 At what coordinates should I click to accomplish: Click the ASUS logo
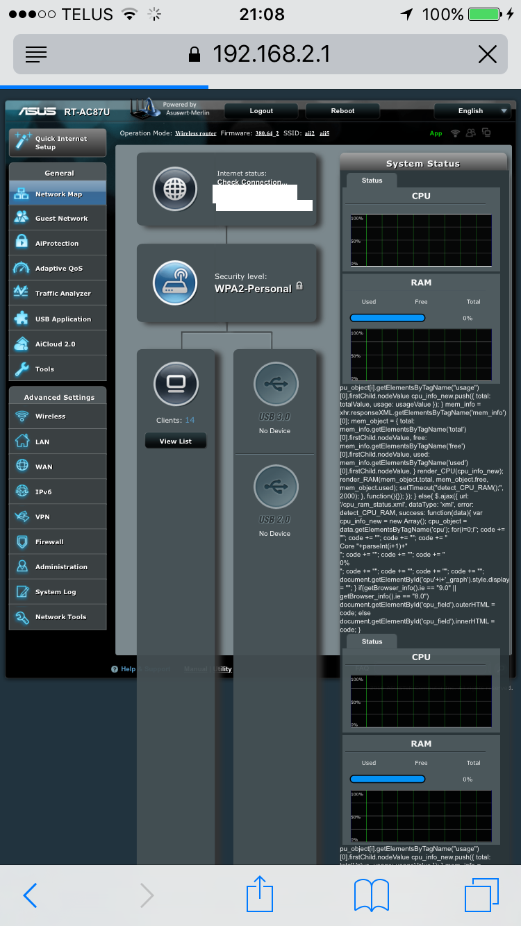click(x=38, y=111)
